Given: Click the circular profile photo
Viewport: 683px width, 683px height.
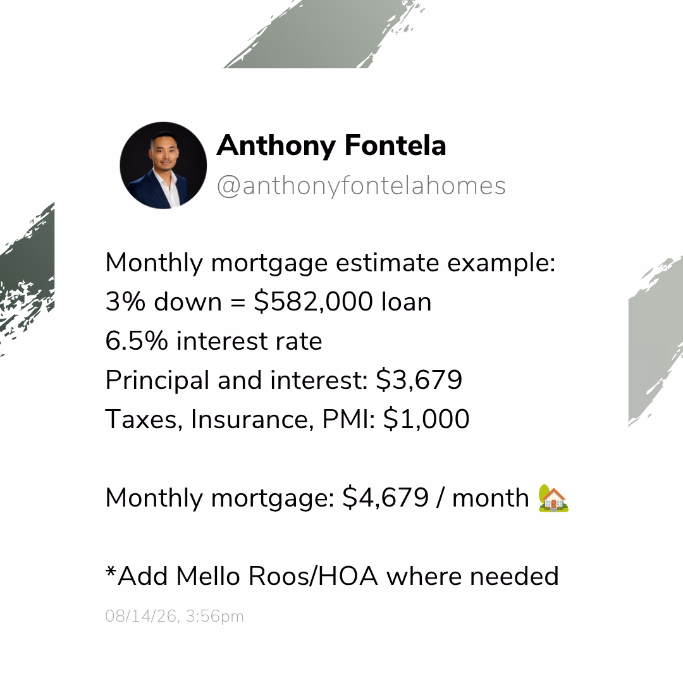Looking at the screenshot, I should coord(163,166).
